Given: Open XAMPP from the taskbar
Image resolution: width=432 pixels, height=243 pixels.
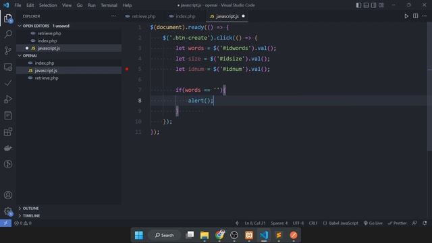Looking at the screenshot, I should 249,236.
